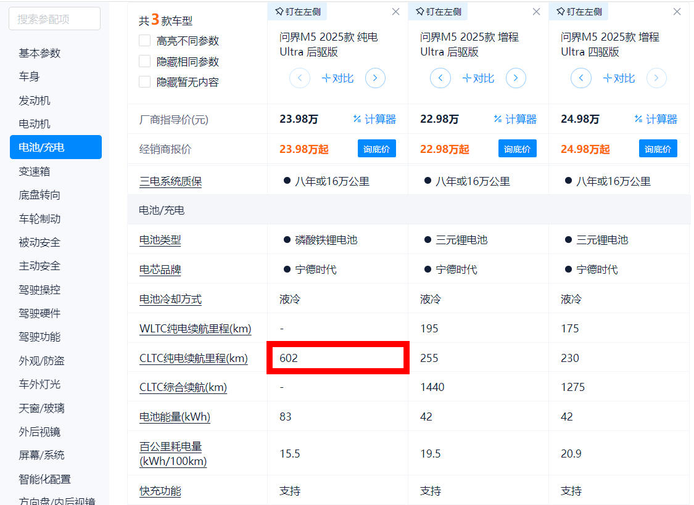Image resolution: width=694 pixels, height=505 pixels.
Task: Navigate to 天窗/玻璃 section
Action: 41,408
